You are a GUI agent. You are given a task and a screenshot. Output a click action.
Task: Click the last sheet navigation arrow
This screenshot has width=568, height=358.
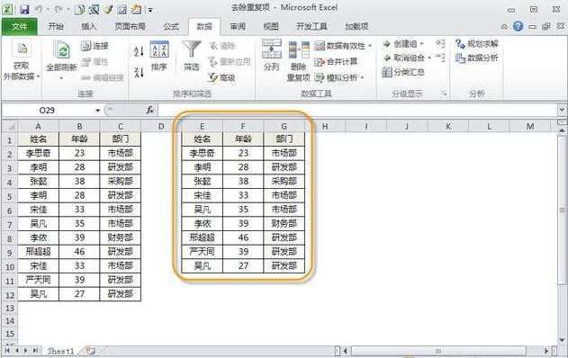pos(35,351)
